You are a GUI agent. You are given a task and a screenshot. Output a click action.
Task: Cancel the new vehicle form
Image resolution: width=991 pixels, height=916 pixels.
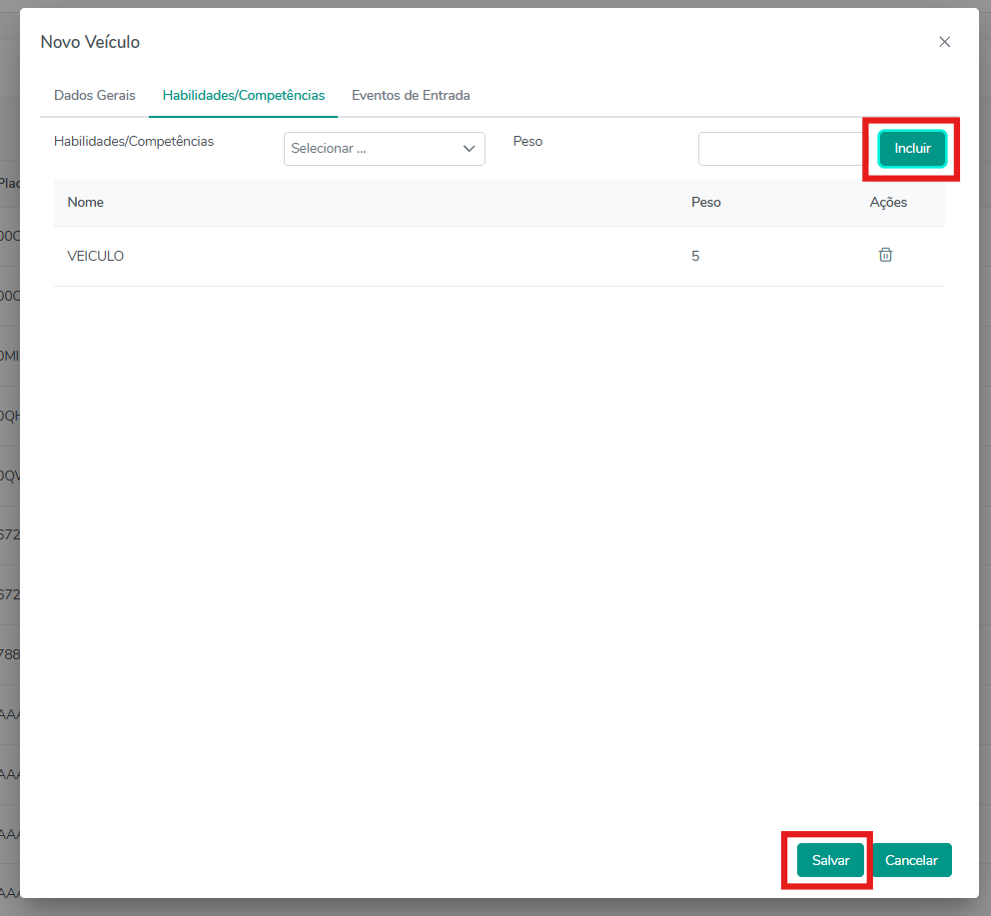coord(911,860)
